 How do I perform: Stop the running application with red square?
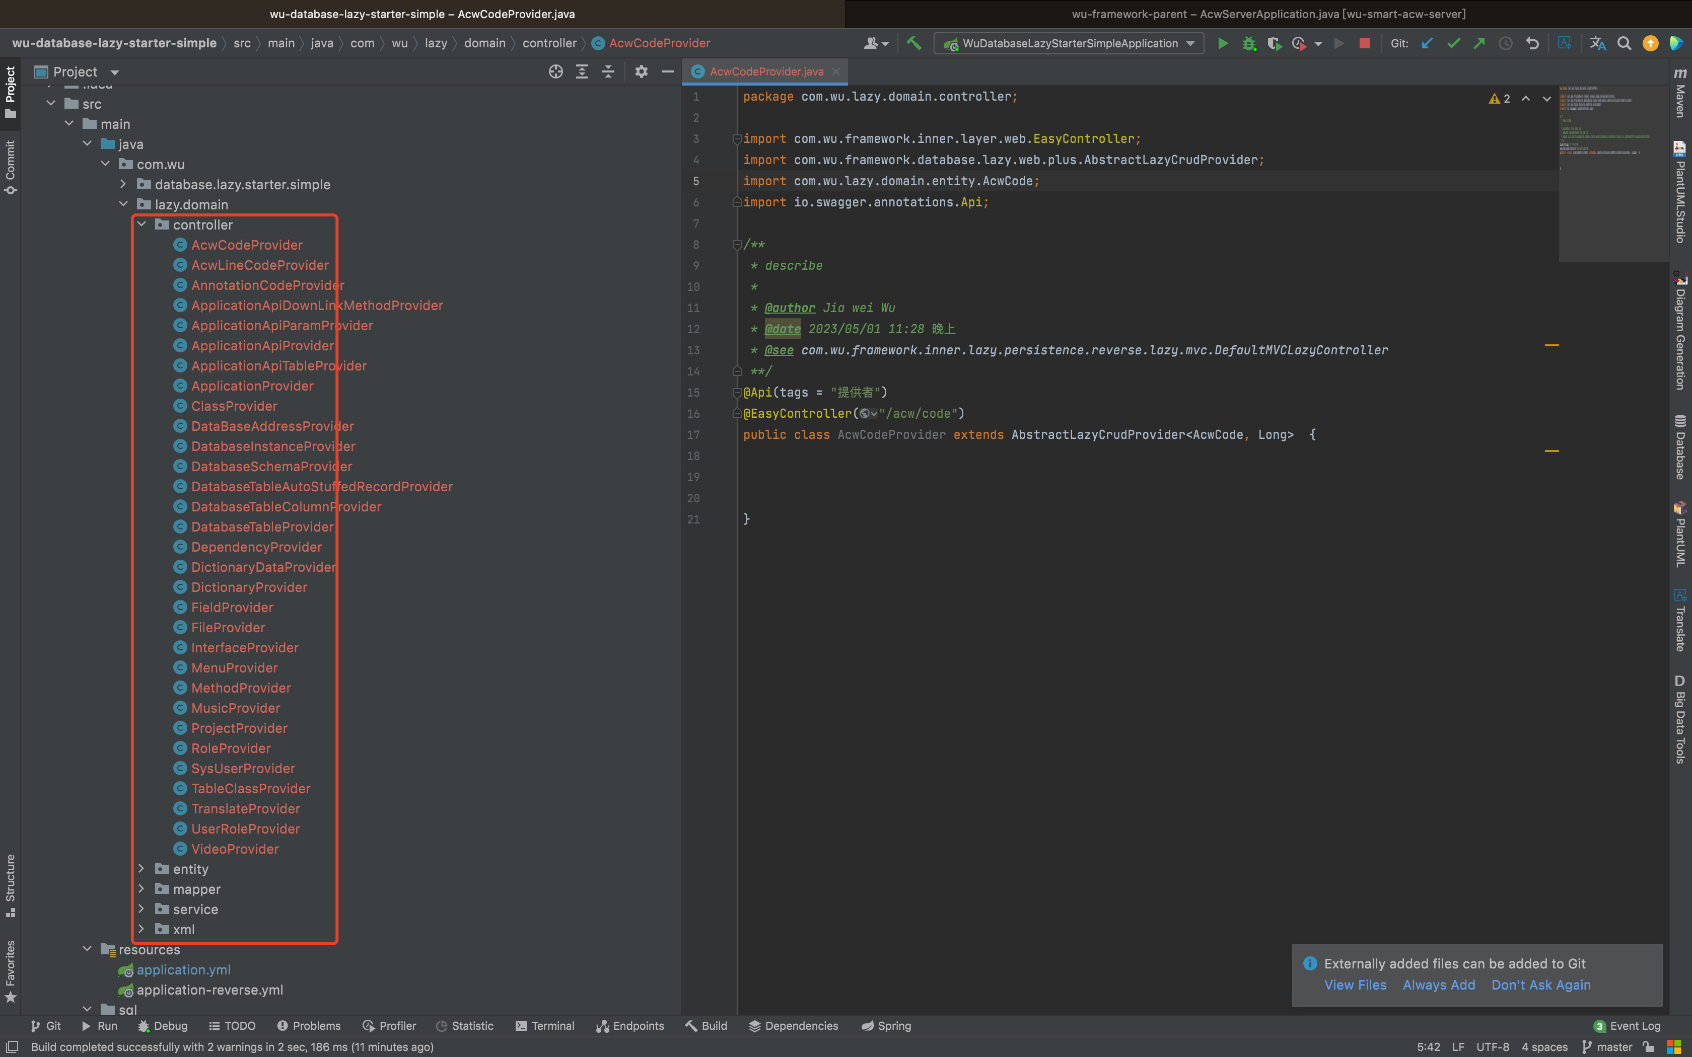1363,43
